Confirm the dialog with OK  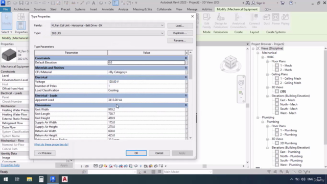point(136,153)
